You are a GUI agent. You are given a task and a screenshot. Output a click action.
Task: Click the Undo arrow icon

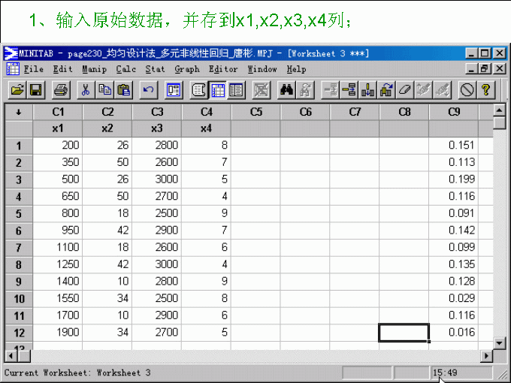pos(149,90)
